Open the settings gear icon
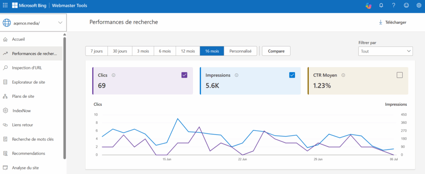Viewport: 425px width, 174px height. point(419,5)
